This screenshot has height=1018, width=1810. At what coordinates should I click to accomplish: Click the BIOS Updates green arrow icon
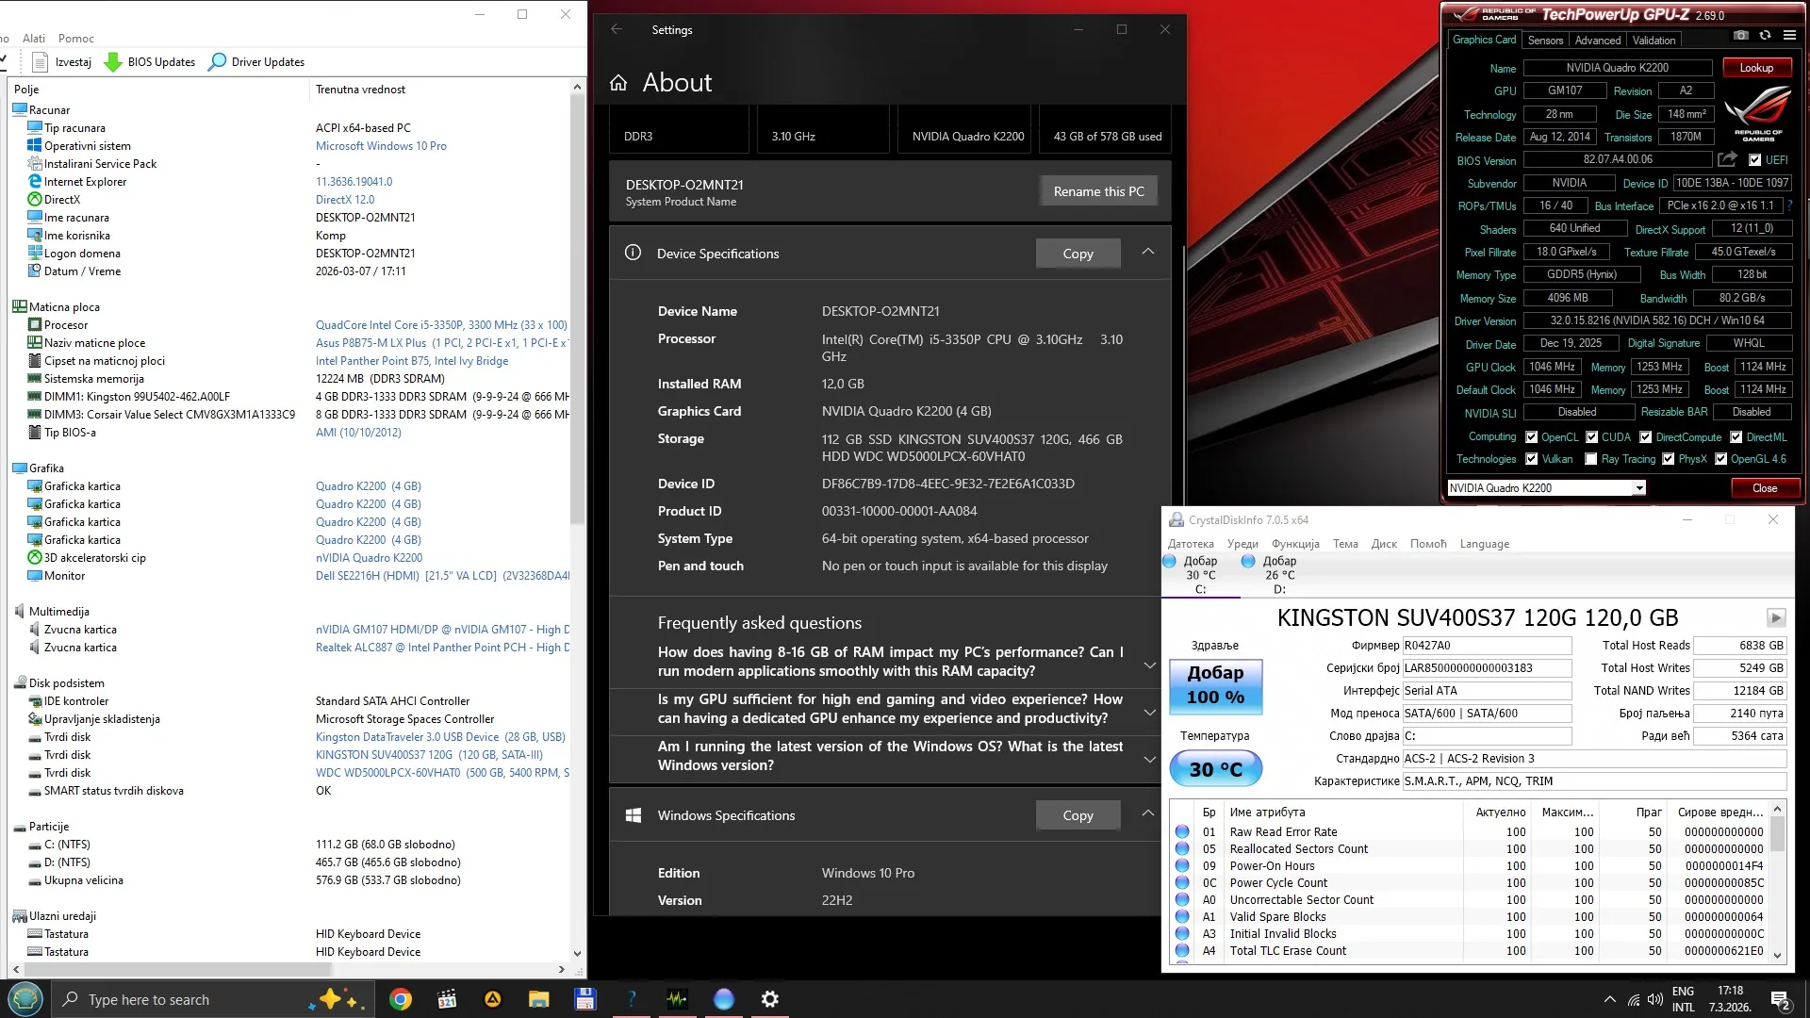(113, 62)
